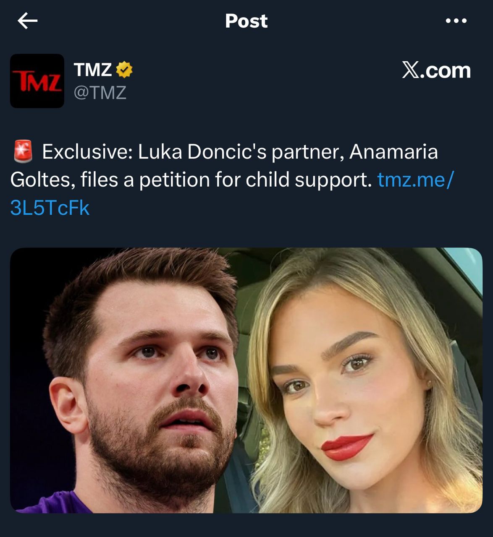The height and width of the screenshot is (537, 493).
Task: Tap the Post header title
Action: click(x=246, y=21)
